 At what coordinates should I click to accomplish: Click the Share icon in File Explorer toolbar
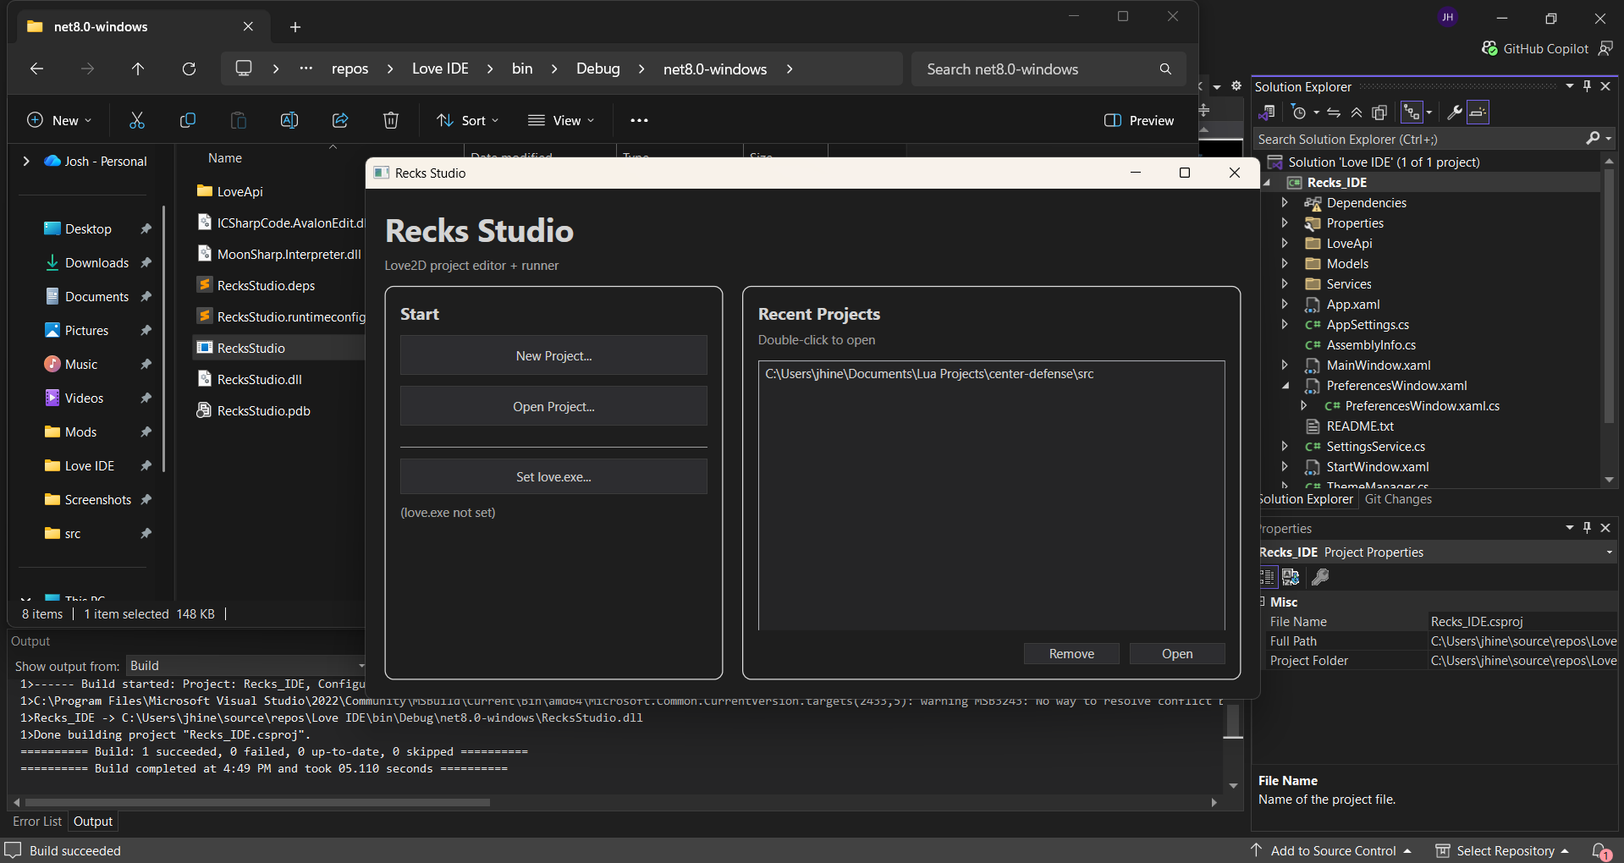pos(340,120)
